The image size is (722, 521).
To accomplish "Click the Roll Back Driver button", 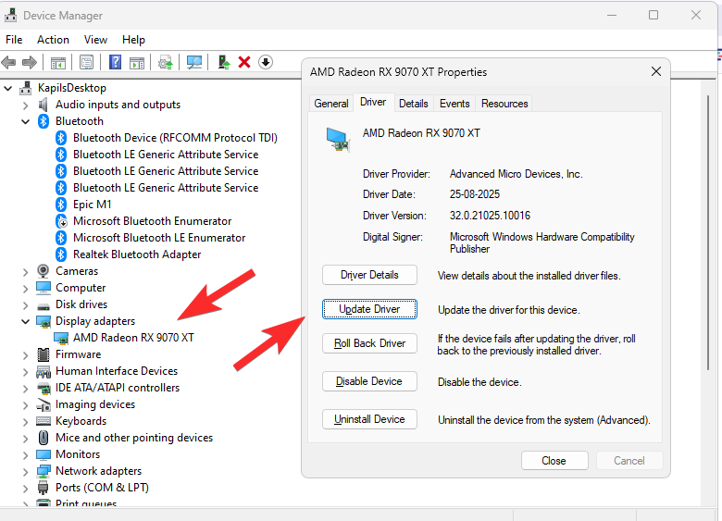I will tap(369, 343).
